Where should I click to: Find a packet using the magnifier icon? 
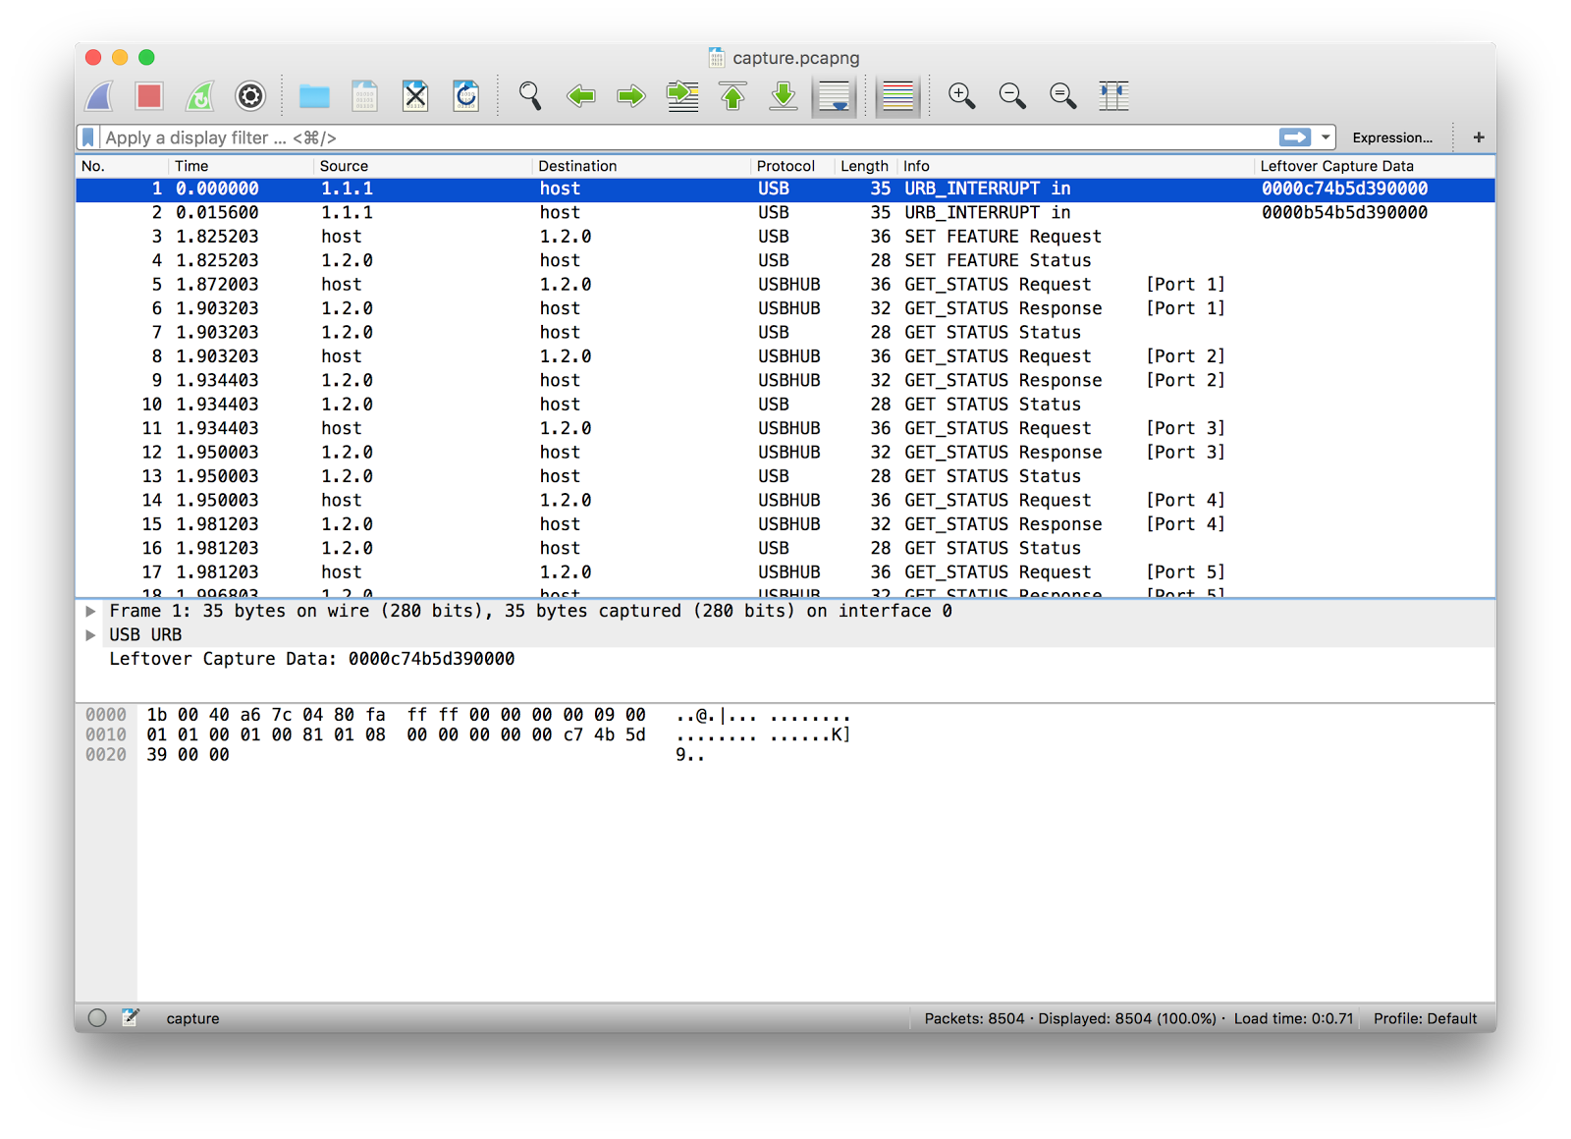coord(530,96)
